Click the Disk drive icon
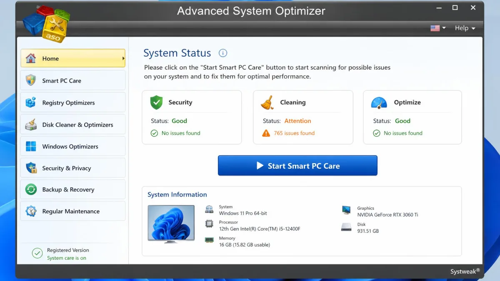This screenshot has height=281, width=500. (x=346, y=227)
